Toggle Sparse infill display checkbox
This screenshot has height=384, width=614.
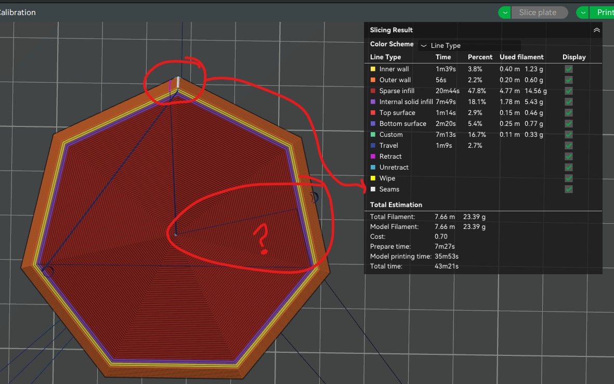click(569, 91)
